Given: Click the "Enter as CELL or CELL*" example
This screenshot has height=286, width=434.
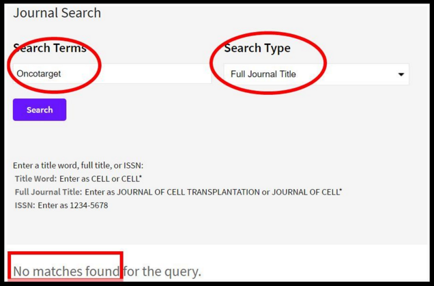Looking at the screenshot, I should click(x=101, y=178).
